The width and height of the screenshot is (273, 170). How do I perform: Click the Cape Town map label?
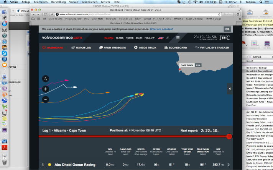point(187,65)
